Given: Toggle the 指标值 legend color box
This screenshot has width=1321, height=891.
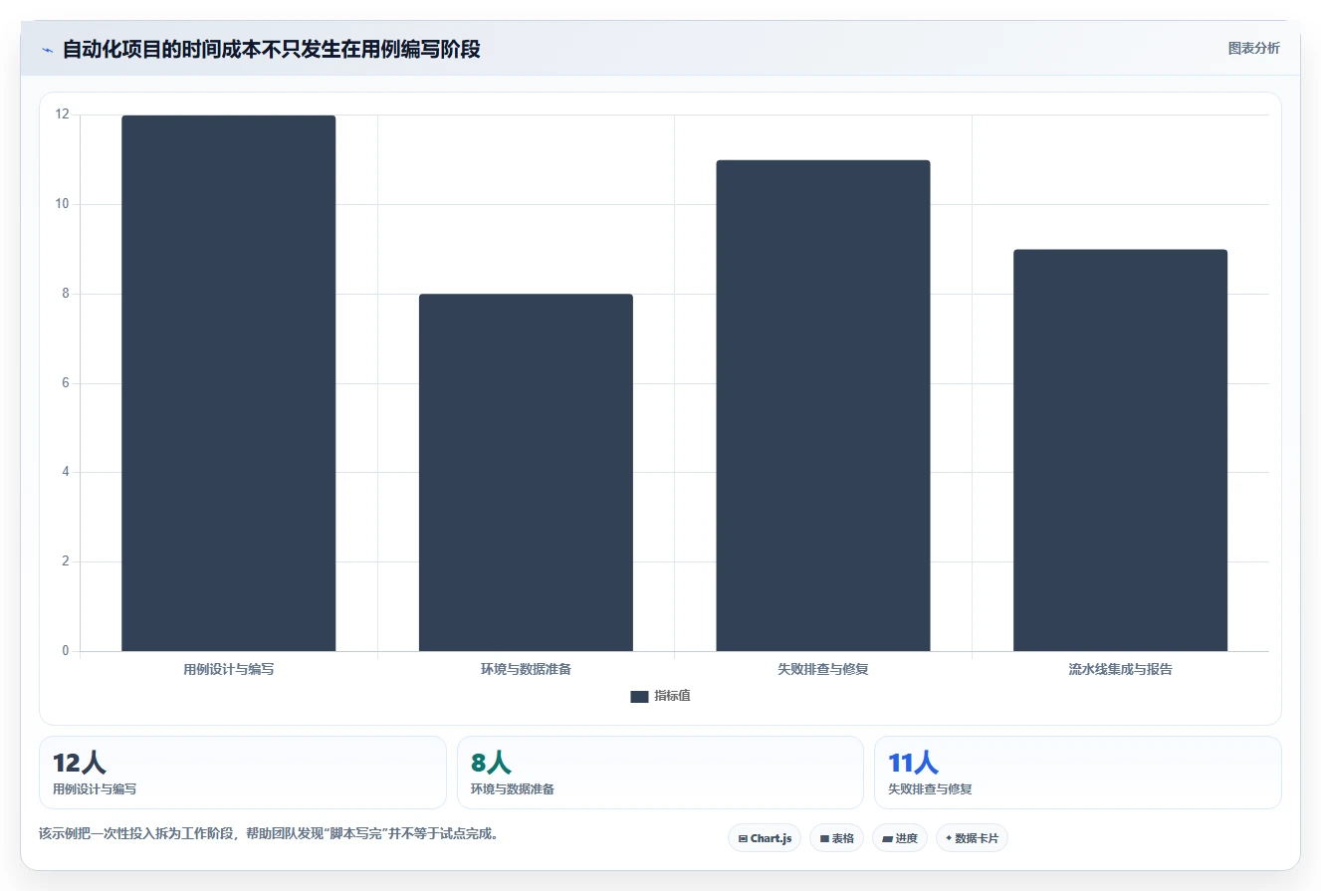Looking at the screenshot, I should [639, 697].
